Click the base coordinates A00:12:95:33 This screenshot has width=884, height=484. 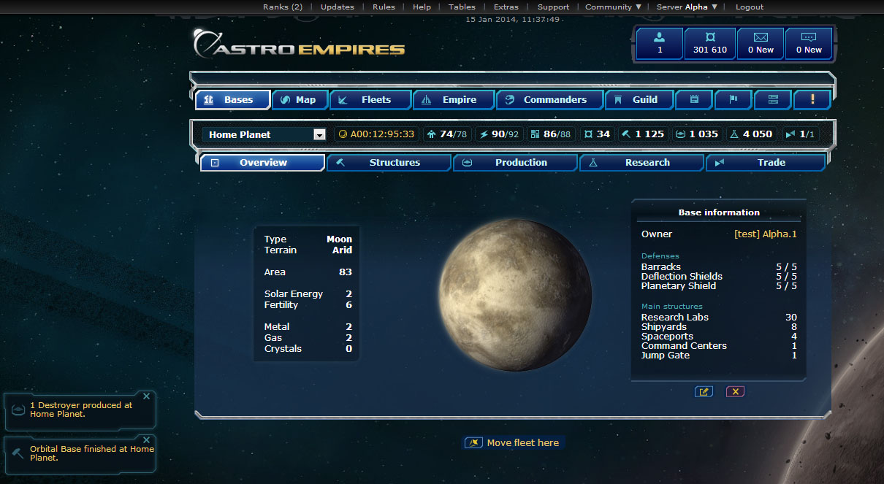tap(377, 134)
